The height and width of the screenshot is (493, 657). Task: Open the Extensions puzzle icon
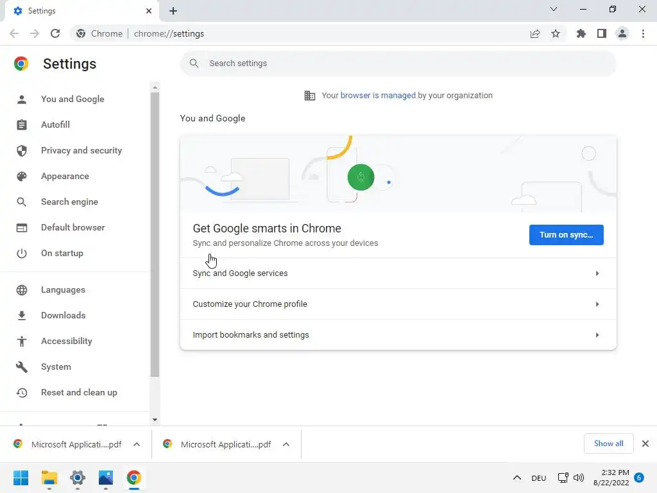click(x=581, y=33)
